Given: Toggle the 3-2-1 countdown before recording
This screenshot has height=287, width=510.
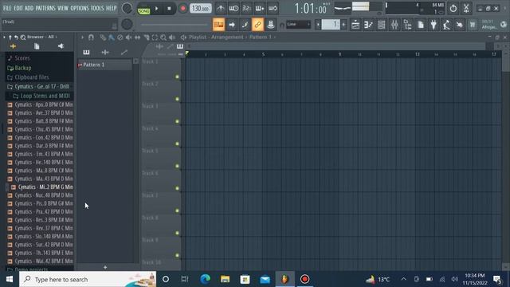Looking at the screenshot, I should tap(246, 9).
